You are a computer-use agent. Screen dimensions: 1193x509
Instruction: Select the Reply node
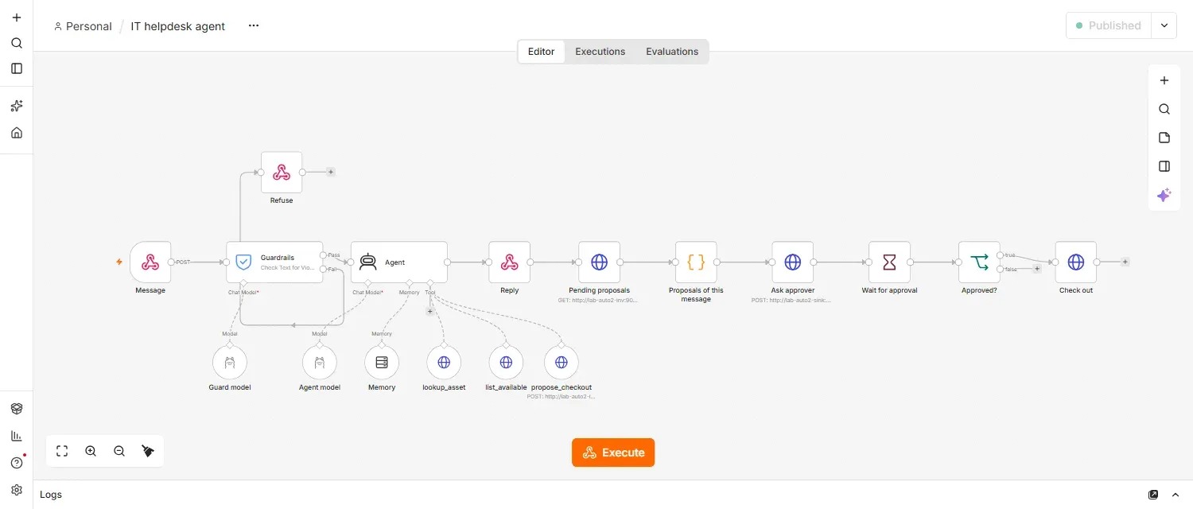(x=510, y=262)
